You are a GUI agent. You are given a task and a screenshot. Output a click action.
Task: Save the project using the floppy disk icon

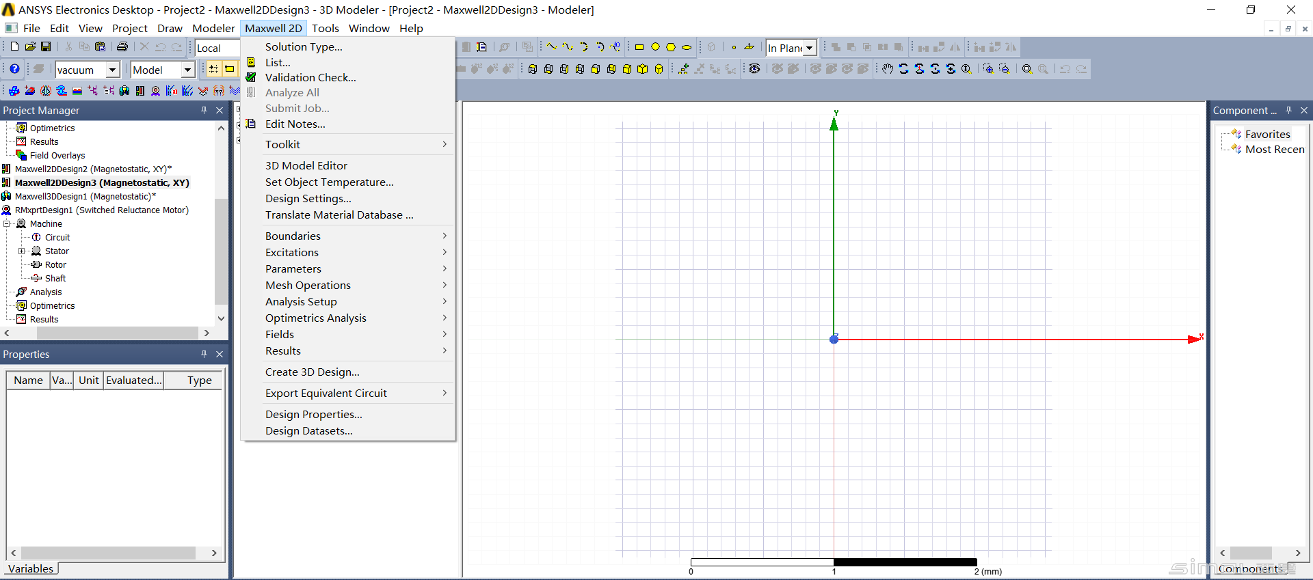click(46, 46)
